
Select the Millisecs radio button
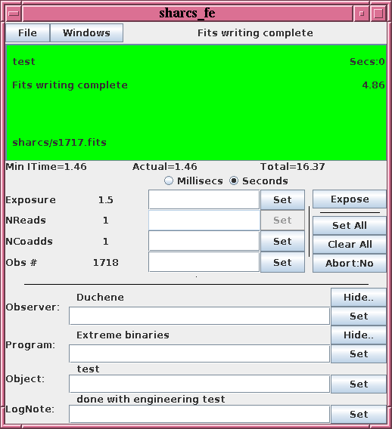pyautogui.click(x=169, y=181)
